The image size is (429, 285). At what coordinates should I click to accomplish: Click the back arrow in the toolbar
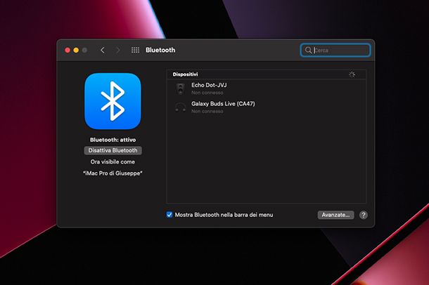coord(102,51)
